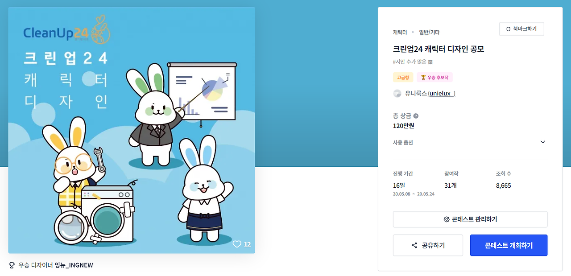571x276 pixels.
Task: Open the unielux_ profile link
Action: pyautogui.click(x=442, y=94)
